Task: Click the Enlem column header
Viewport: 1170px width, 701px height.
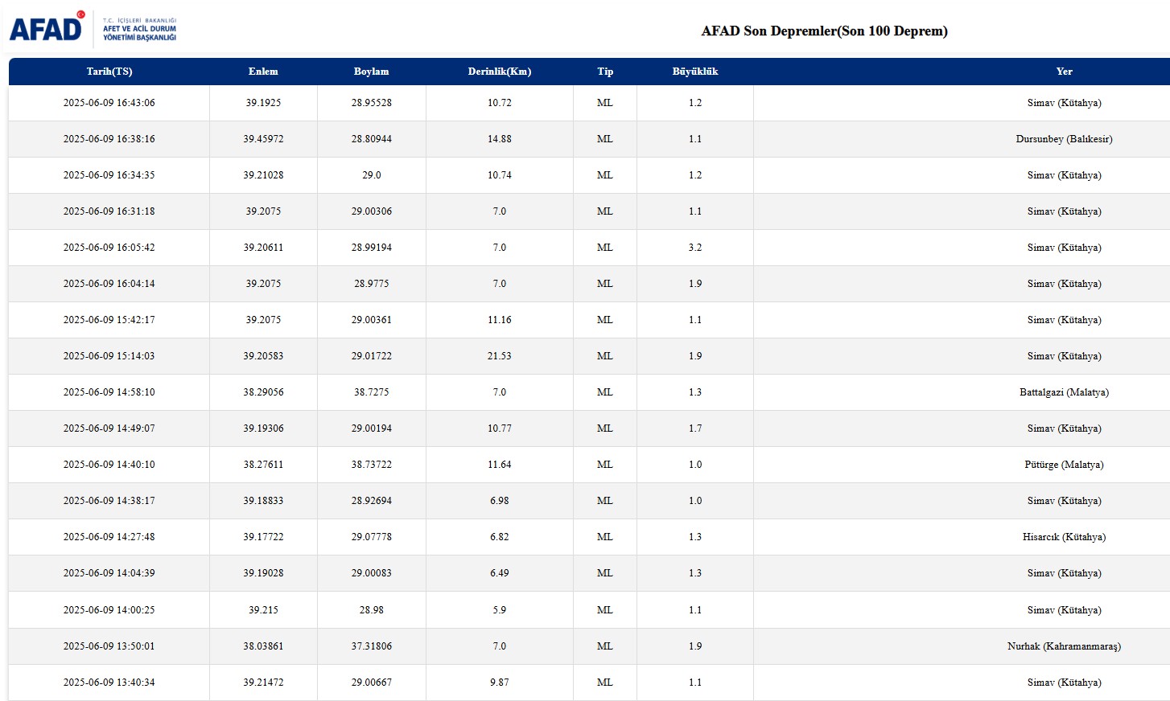Action: 263,72
